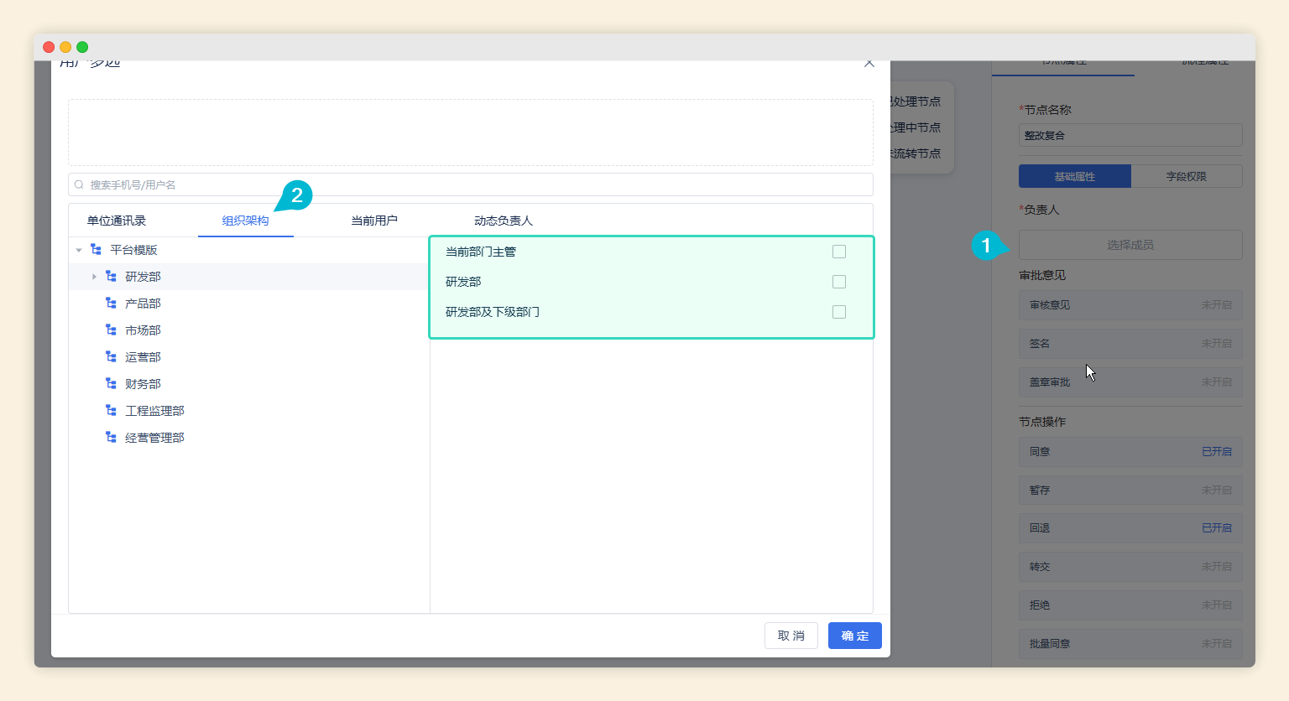This screenshot has width=1289, height=701.
Task: Select the 当前用户 tab
Action: pos(374,221)
